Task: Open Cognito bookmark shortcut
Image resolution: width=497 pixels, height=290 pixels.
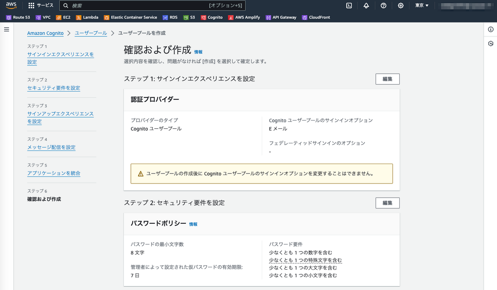Action: (x=212, y=17)
